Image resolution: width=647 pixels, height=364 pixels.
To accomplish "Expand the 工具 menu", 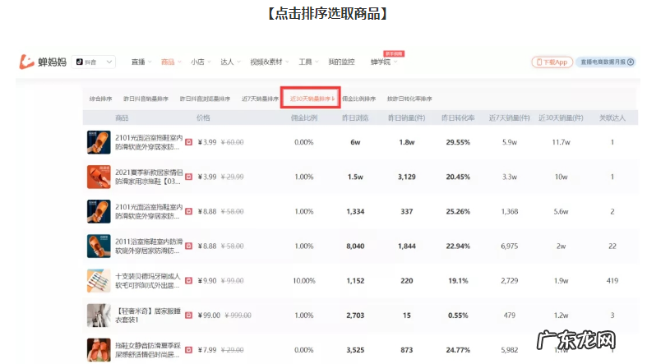I will (x=308, y=62).
